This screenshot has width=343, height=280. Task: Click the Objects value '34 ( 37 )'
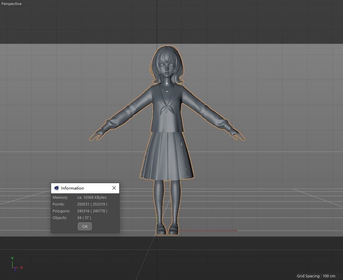pyautogui.click(x=84, y=218)
